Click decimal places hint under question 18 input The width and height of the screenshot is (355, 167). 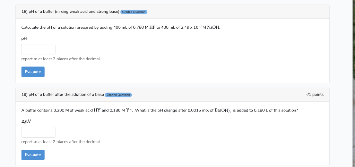(60, 59)
